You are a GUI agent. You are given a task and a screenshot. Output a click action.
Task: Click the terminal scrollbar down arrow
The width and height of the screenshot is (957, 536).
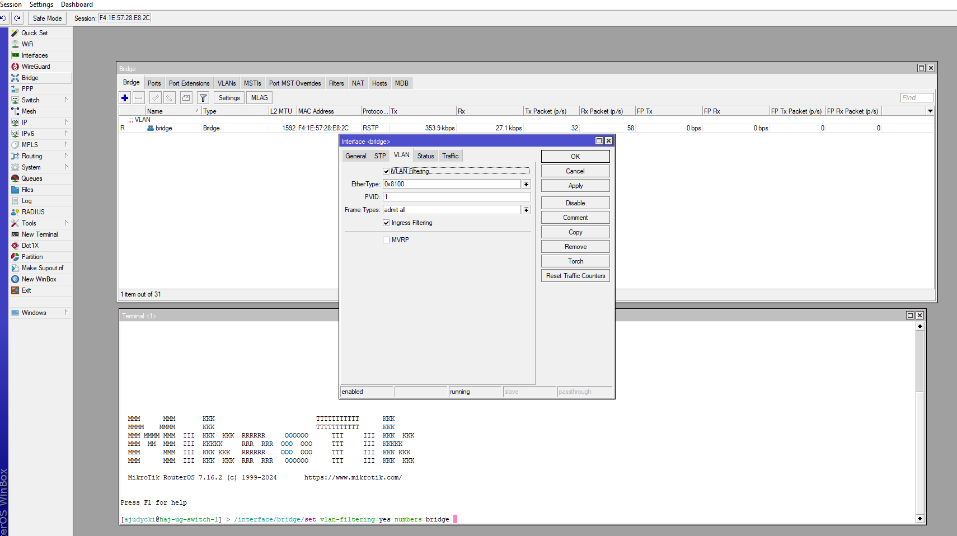click(x=920, y=519)
